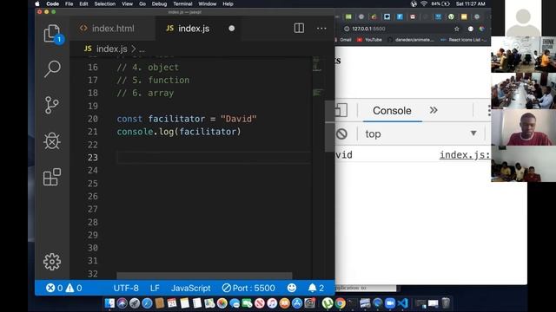Open the React Icons List bookmark in Chrome

464,40
